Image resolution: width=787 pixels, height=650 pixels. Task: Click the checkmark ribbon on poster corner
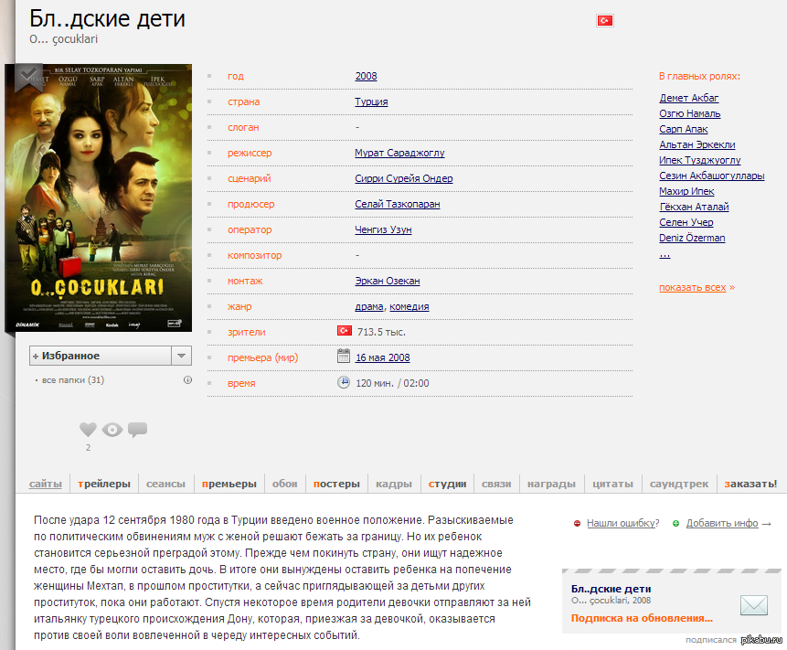[x=28, y=78]
